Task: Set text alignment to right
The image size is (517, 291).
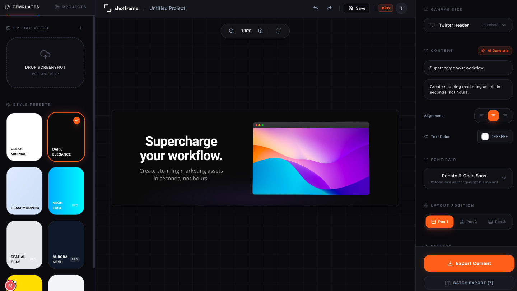Action: coord(505,116)
